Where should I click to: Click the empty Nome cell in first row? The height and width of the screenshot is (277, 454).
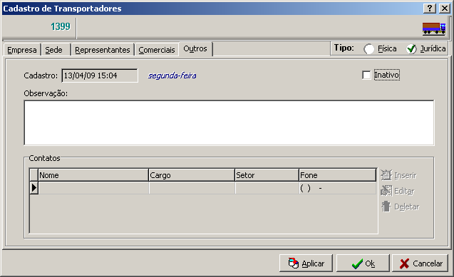point(93,188)
